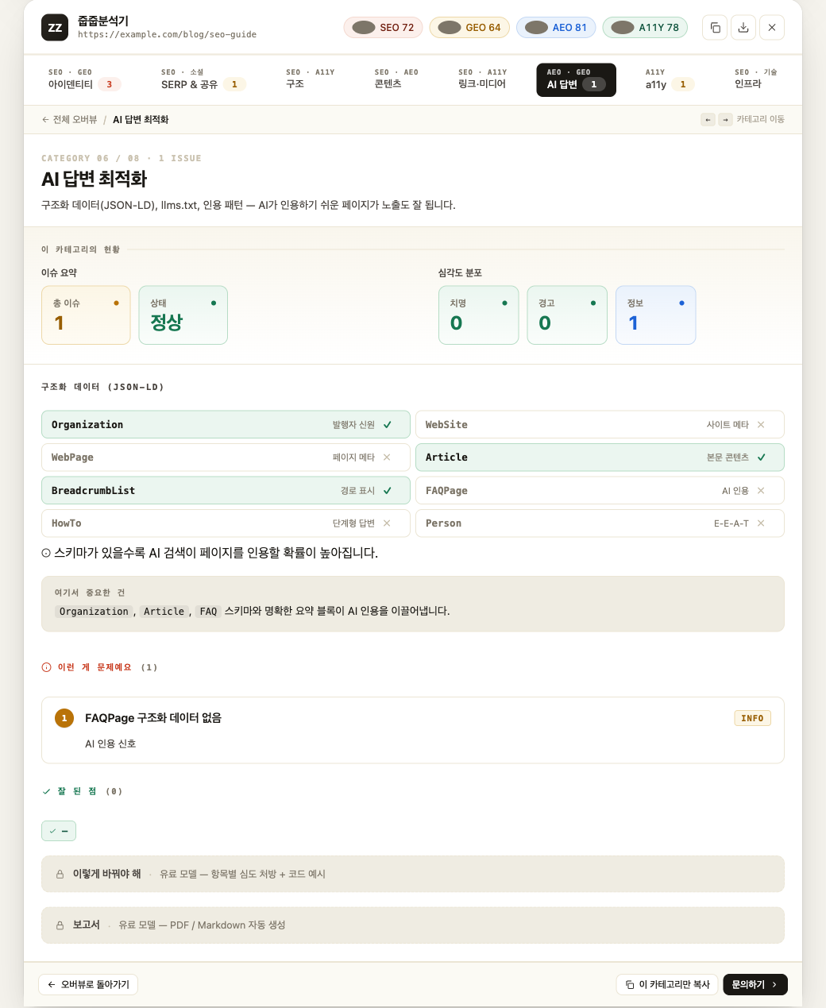This screenshot has width=826, height=1008.
Task: Go back via 전체 오버뷰 breadcrumb link
Action: coord(69,120)
